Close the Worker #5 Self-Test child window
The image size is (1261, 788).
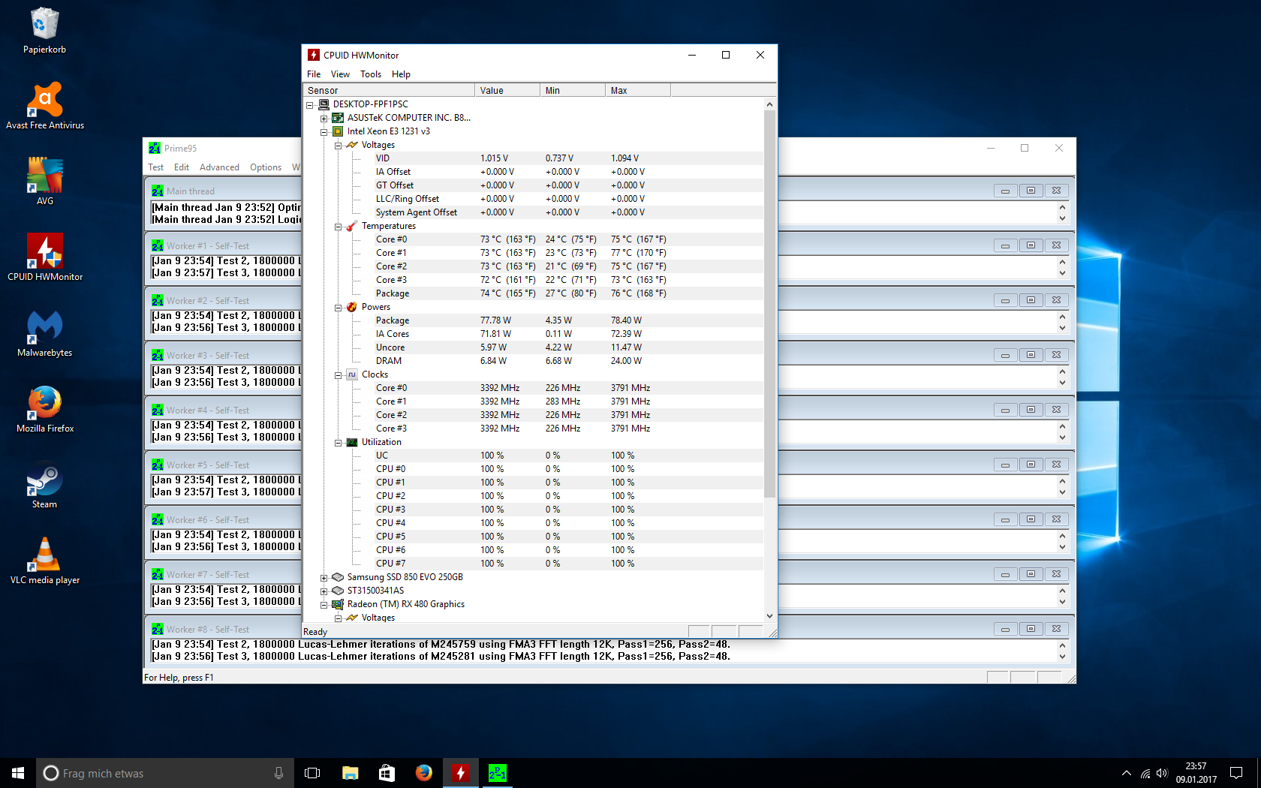[x=1056, y=465]
